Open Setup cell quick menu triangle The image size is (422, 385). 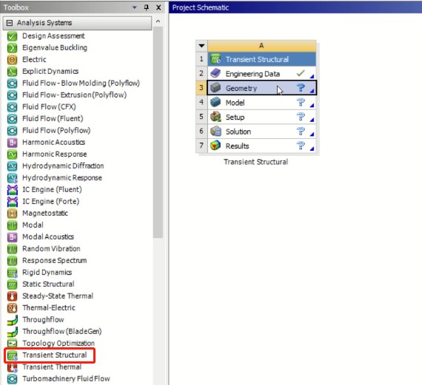coord(312,120)
